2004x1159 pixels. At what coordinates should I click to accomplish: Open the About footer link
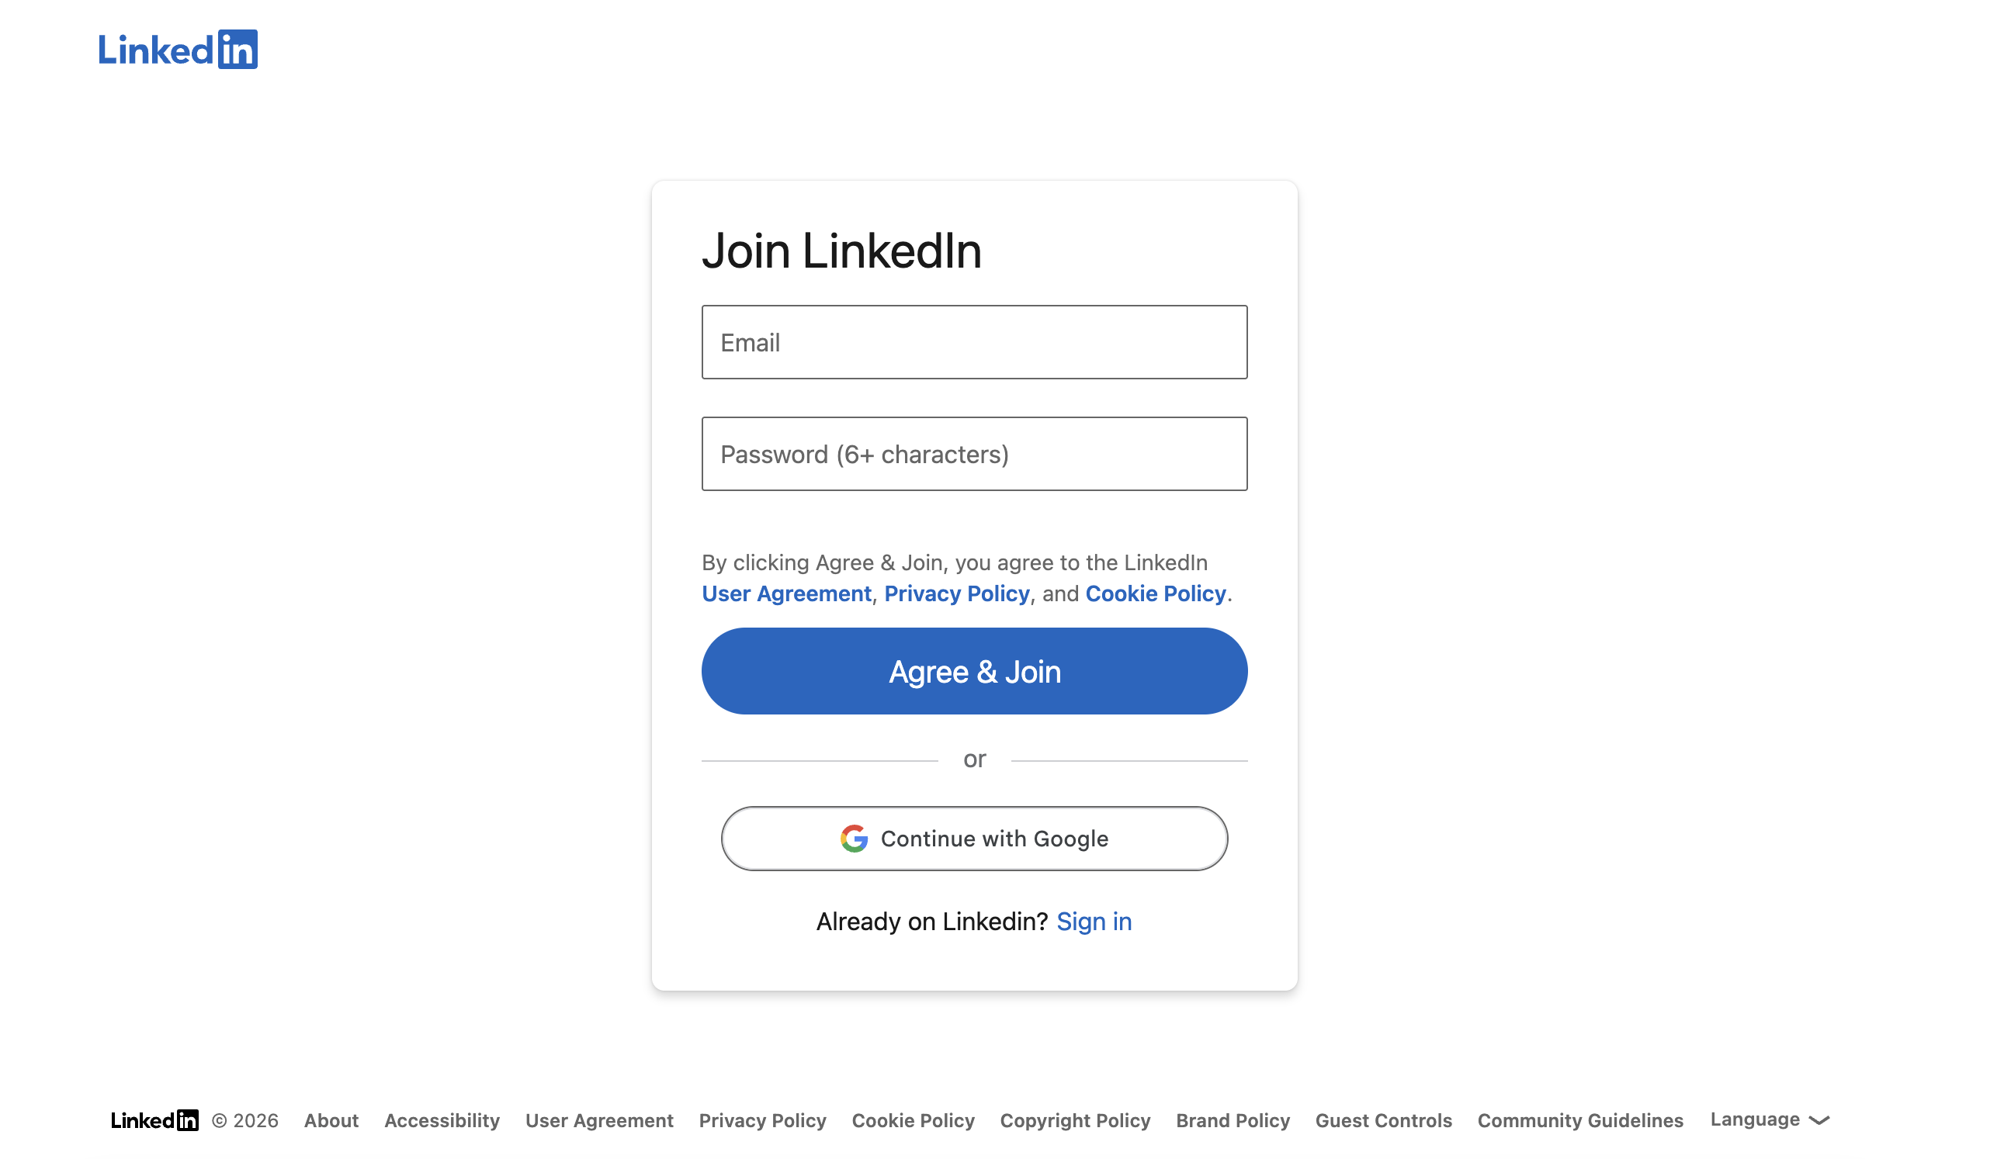click(x=331, y=1120)
